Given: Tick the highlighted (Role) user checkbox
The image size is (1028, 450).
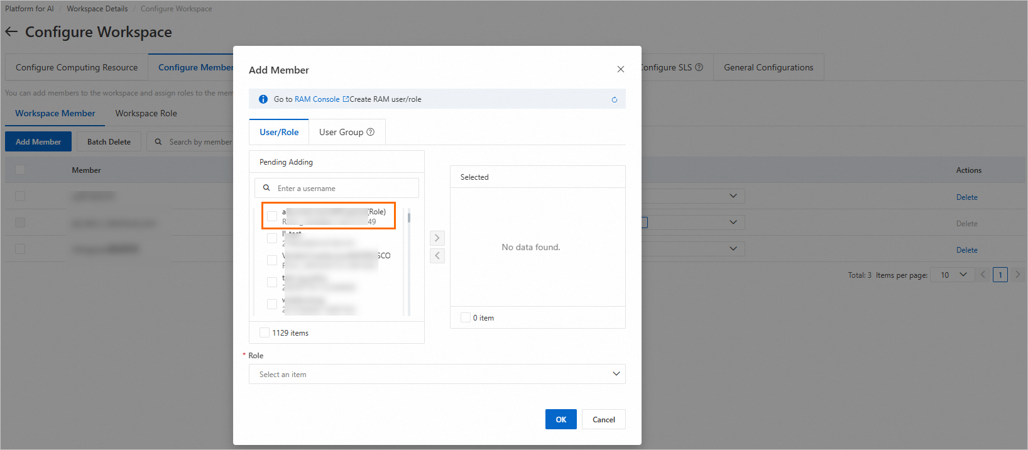Looking at the screenshot, I should (x=272, y=216).
